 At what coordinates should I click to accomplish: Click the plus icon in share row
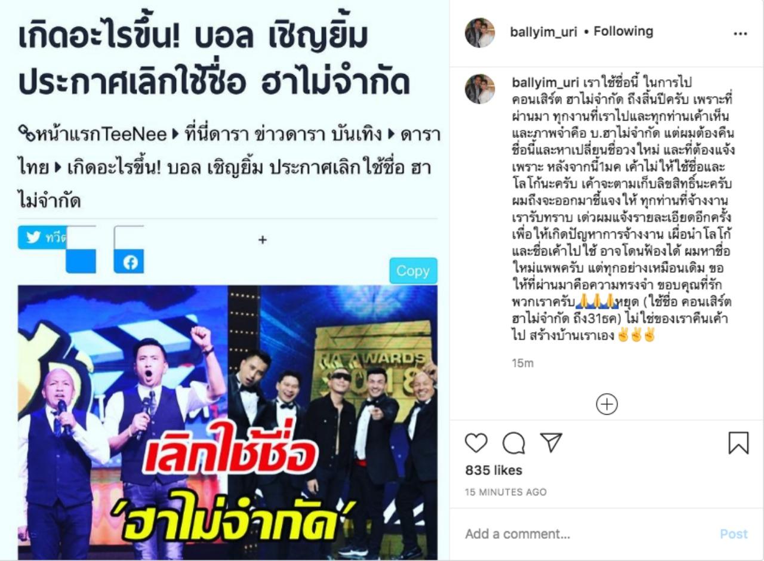point(262,240)
